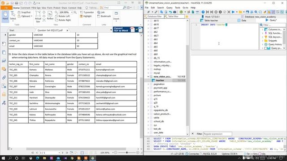287x161 pixels.
Task: Toggle the Query profile checkbox in helpers panel
Action: pos(265,48)
